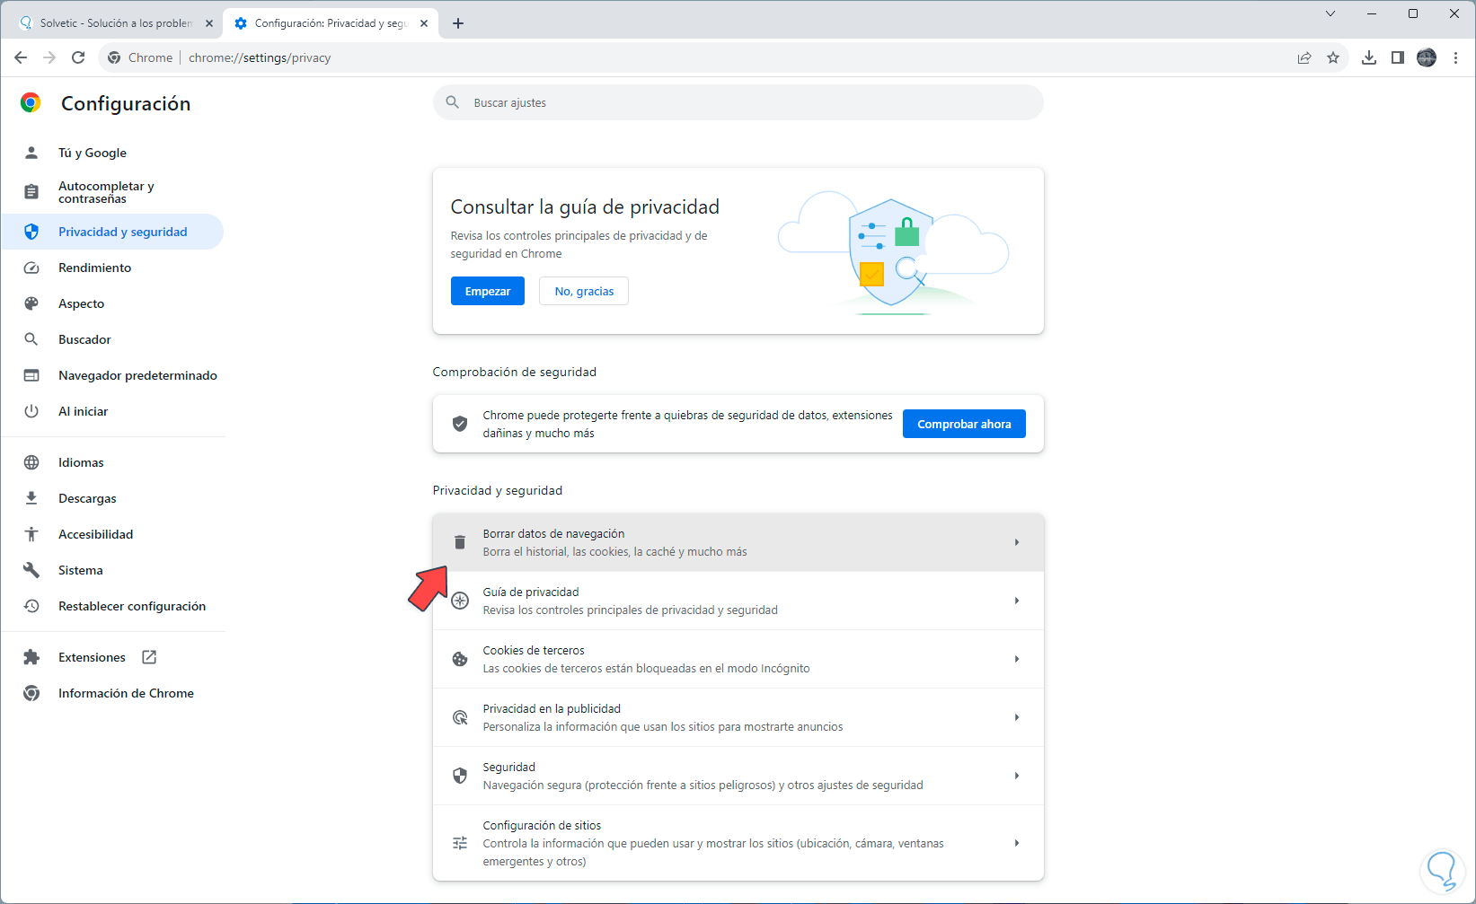Click the Sistema wrench icon
The height and width of the screenshot is (904, 1476).
coord(31,570)
